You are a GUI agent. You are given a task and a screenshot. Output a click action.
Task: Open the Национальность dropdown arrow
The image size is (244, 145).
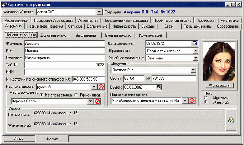point(94,87)
